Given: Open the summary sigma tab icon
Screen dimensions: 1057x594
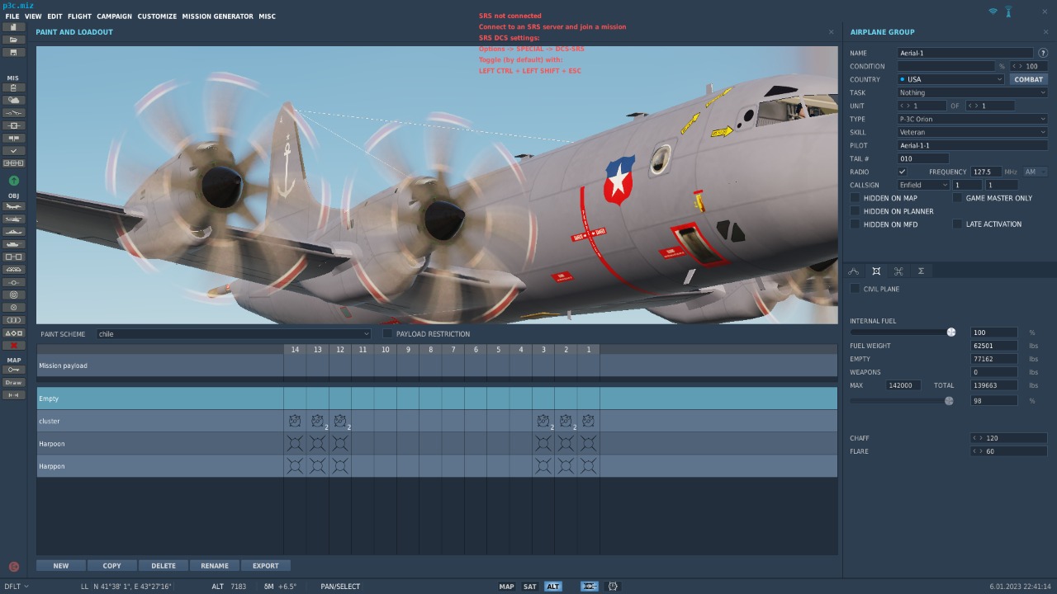Looking at the screenshot, I should coord(921,271).
